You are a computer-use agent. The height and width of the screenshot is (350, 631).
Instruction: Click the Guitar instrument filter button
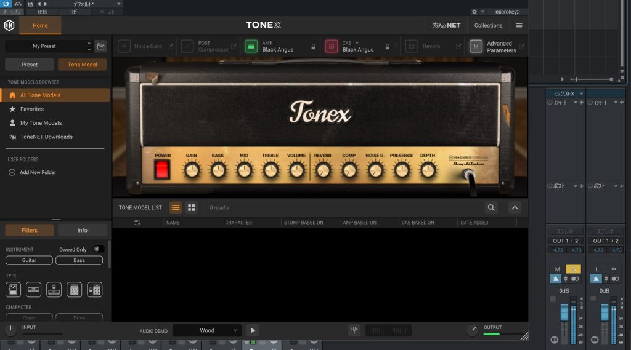click(29, 260)
